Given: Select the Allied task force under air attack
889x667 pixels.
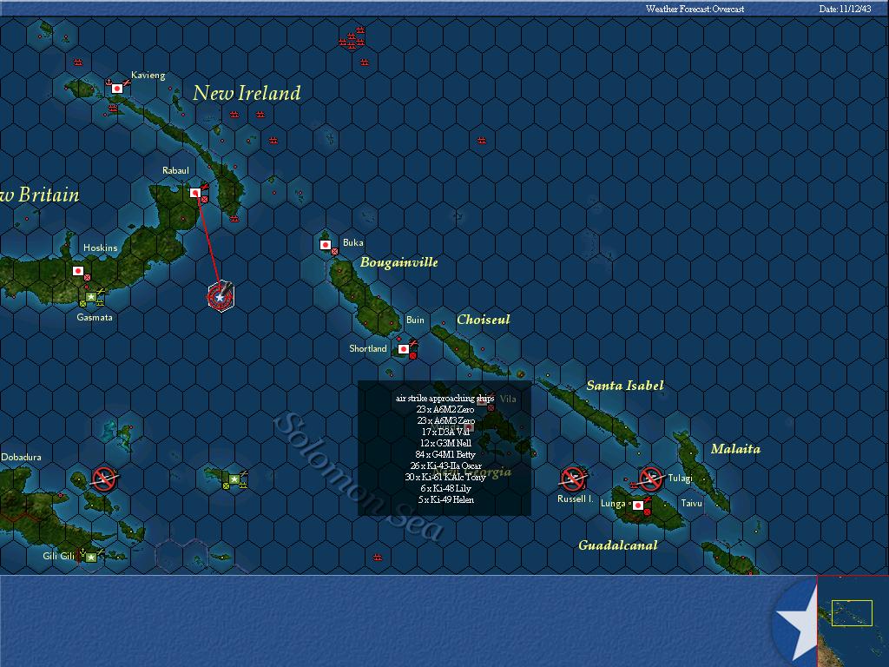Looking at the screenshot, I should click(221, 297).
